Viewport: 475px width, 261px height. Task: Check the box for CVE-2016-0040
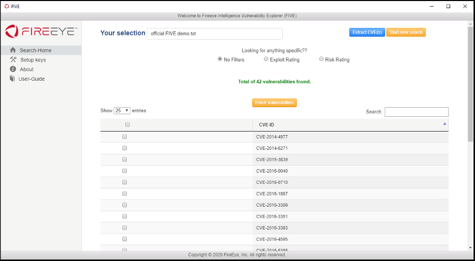pyautogui.click(x=124, y=171)
